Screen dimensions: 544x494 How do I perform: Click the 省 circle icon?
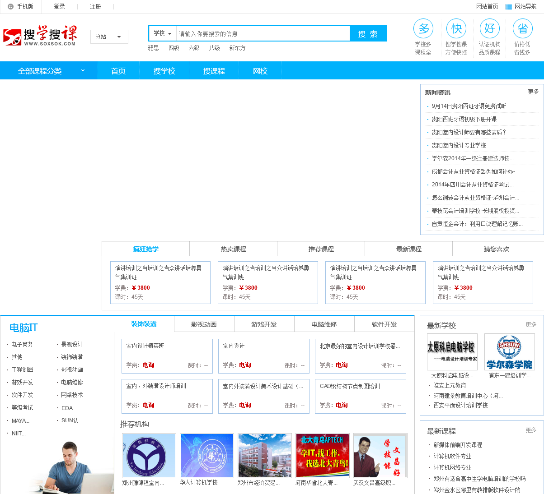click(x=523, y=28)
